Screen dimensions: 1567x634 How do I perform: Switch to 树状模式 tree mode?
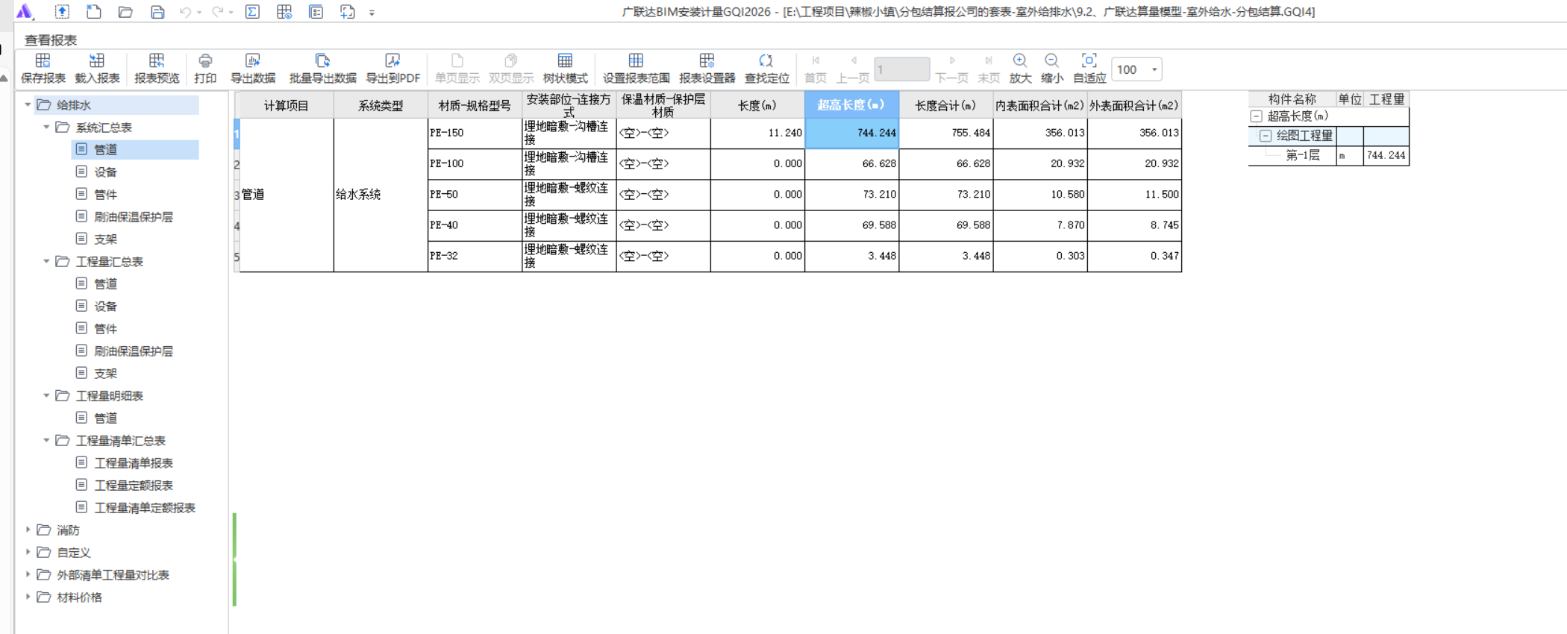pyautogui.click(x=565, y=69)
